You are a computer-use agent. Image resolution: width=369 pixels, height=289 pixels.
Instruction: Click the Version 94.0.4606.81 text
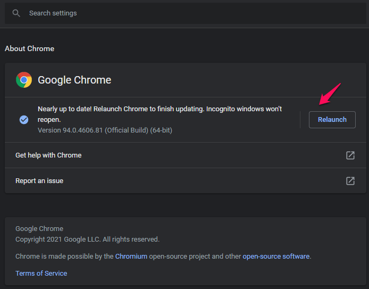click(x=105, y=130)
